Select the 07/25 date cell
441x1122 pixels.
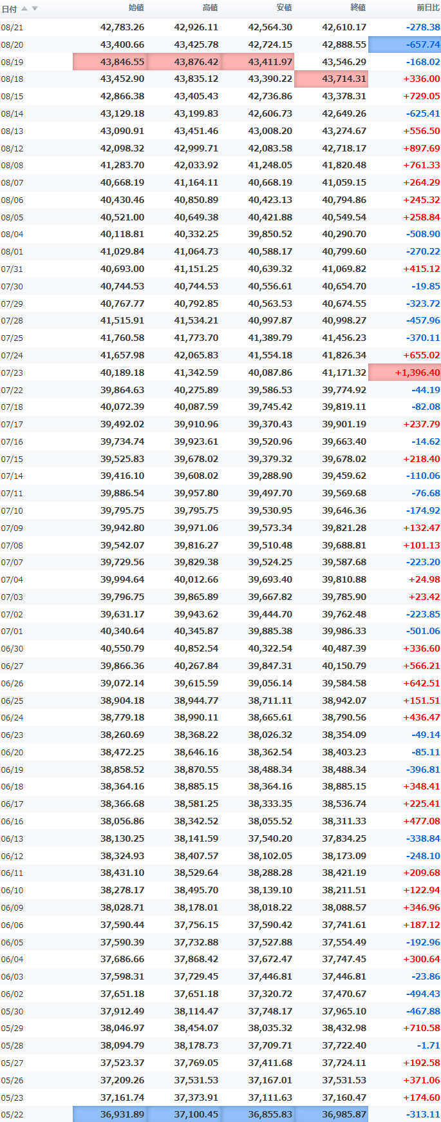[12, 338]
